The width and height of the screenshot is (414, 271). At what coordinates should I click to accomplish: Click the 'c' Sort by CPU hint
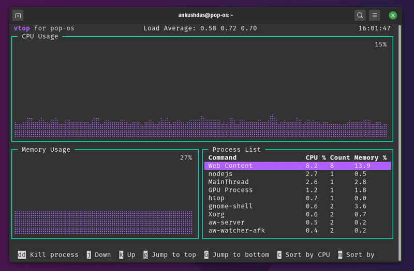303,254
